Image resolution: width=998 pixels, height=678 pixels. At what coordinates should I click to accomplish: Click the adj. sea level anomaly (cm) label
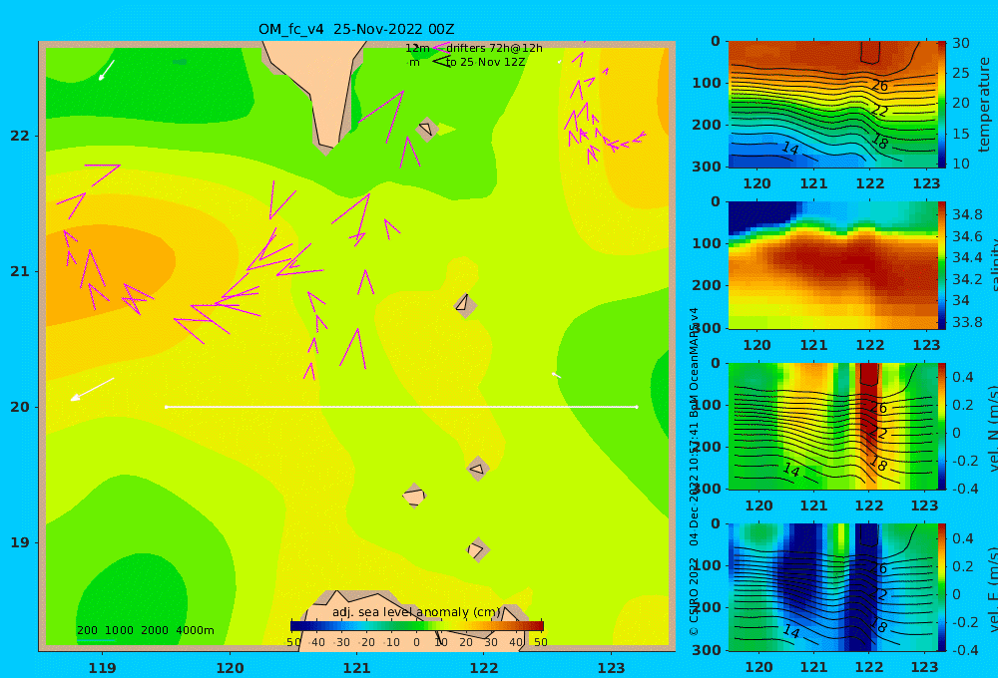[416, 612]
